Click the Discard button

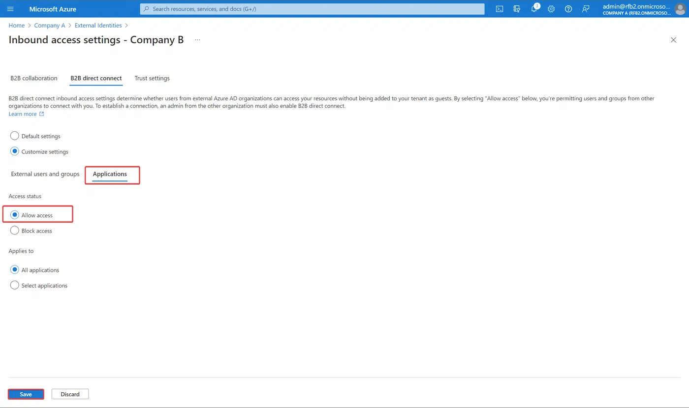point(70,394)
